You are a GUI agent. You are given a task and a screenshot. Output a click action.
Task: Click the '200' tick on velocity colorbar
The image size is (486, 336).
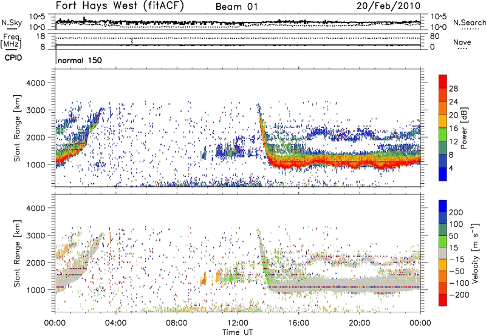[456, 212]
